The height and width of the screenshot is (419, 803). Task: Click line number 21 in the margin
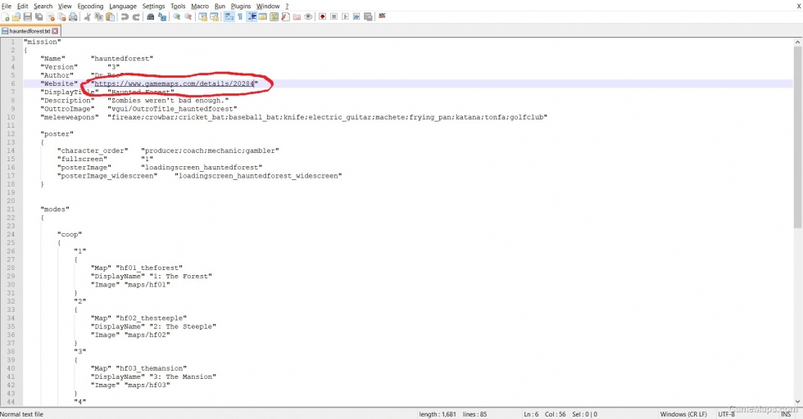click(11, 209)
